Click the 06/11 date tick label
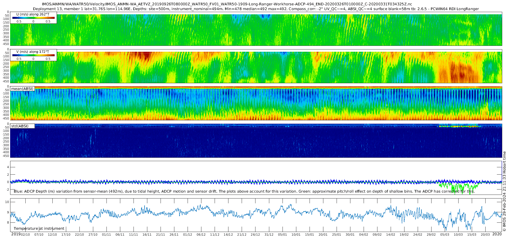The width and height of the screenshot is (507, 239). (120, 235)
